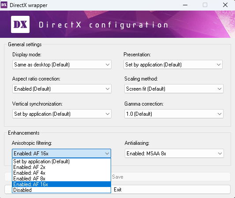Click the DX logo in banner
The height and width of the screenshot is (198, 235).
coord(20,24)
